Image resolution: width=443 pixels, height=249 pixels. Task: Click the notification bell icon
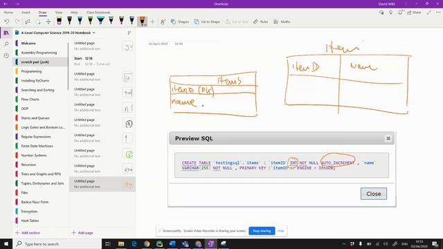pos(400,12)
